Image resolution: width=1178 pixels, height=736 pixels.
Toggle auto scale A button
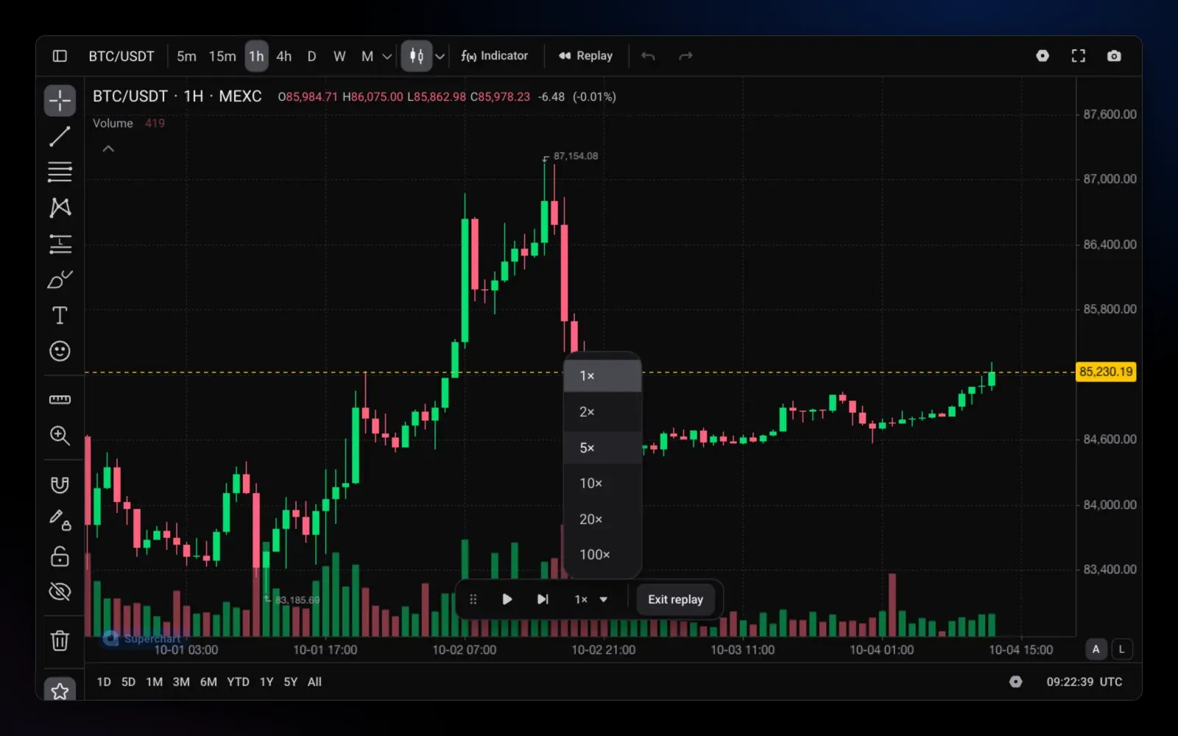point(1096,649)
